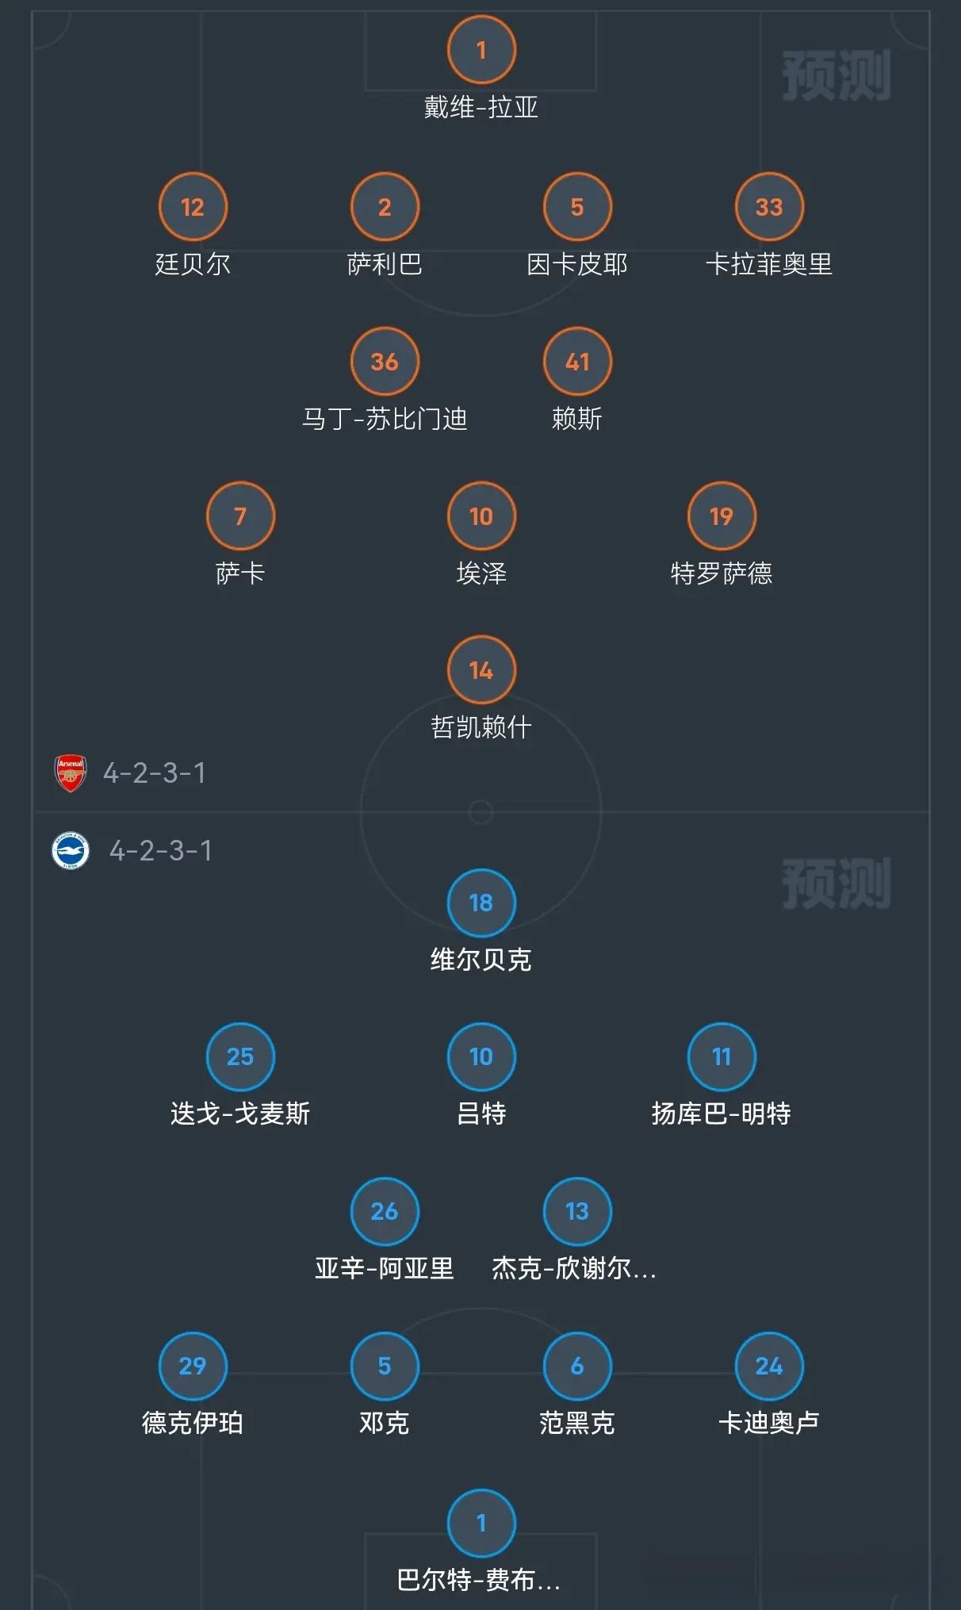961x1610 pixels.
Task: Open player name 因卡皮耶
Action: [x=577, y=264]
